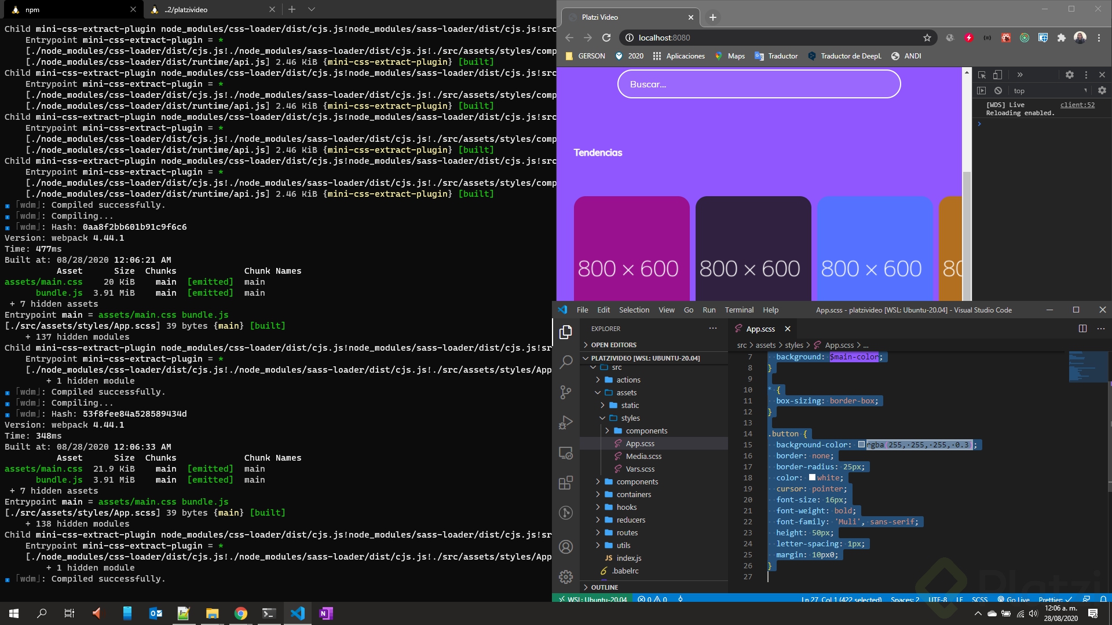Open the Maps bookmark
Viewport: 1112px width, 625px height.
tap(730, 56)
